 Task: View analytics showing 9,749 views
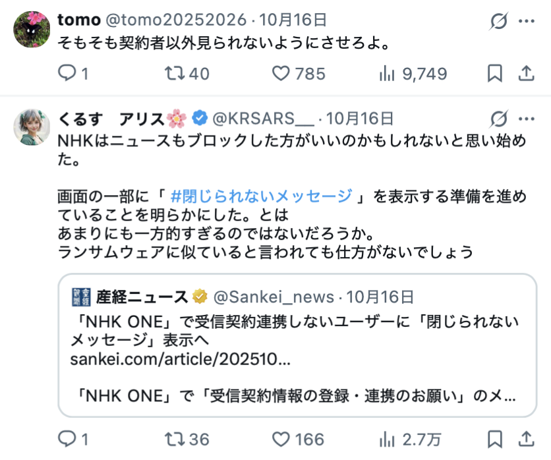(388, 74)
